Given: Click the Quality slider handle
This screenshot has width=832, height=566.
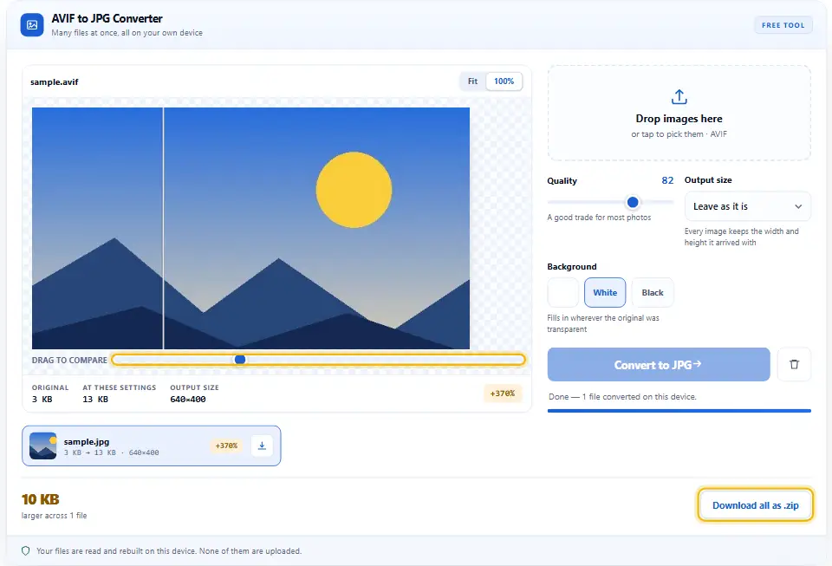Looking at the screenshot, I should 633,202.
